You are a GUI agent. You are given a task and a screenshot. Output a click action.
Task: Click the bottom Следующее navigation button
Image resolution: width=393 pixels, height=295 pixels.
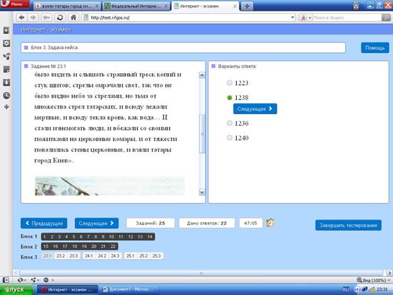96,223
